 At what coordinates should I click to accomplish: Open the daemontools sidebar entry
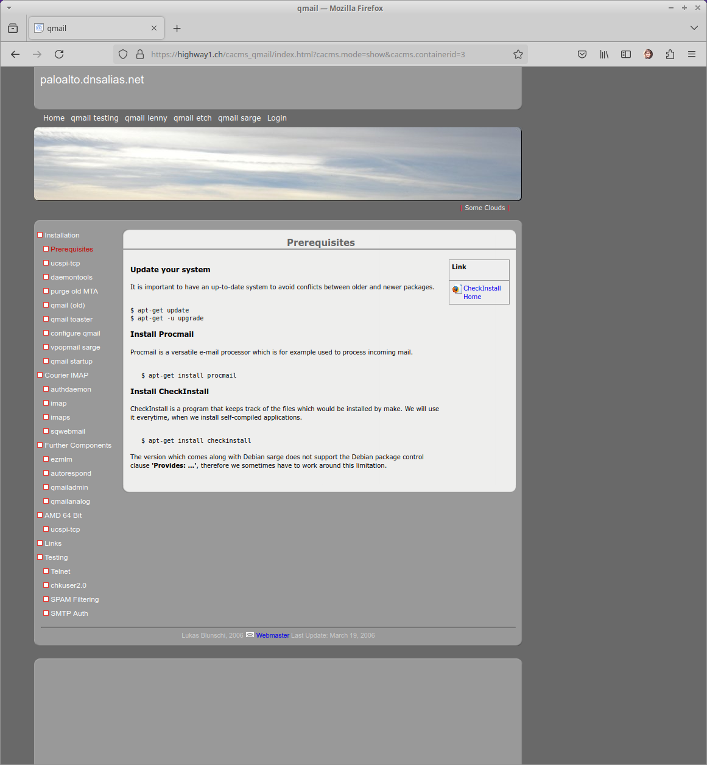(x=71, y=277)
